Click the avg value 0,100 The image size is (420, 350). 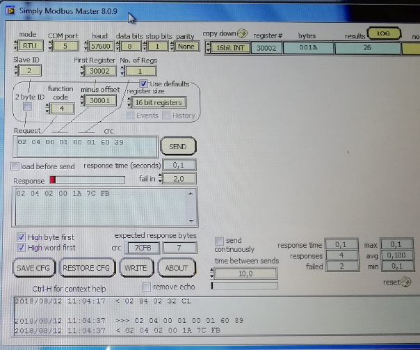coord(396,255)
